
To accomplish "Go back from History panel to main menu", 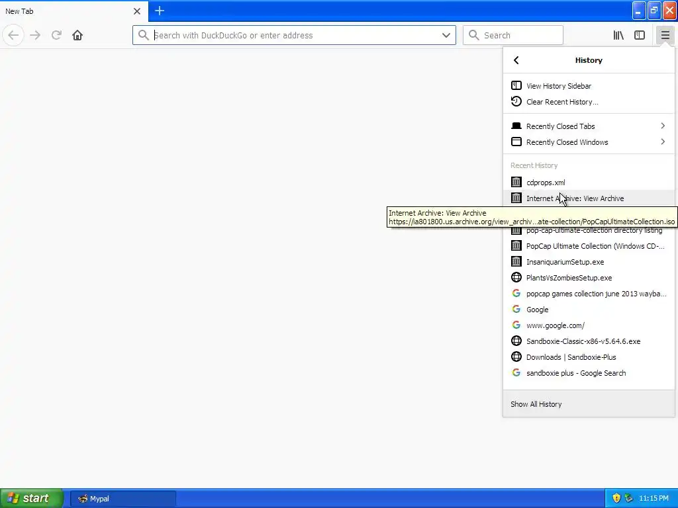I will click(x=516, y=60).
